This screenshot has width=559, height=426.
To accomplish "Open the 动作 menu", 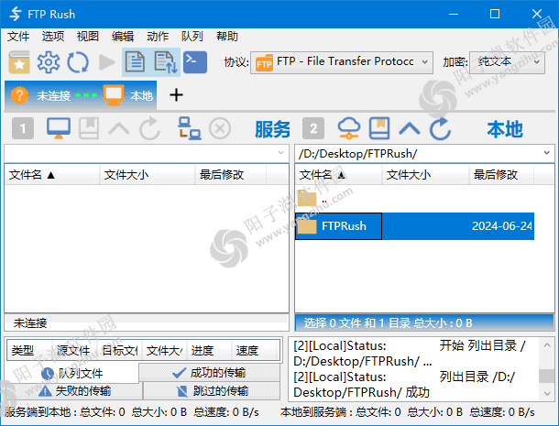I will click(158, 37).
